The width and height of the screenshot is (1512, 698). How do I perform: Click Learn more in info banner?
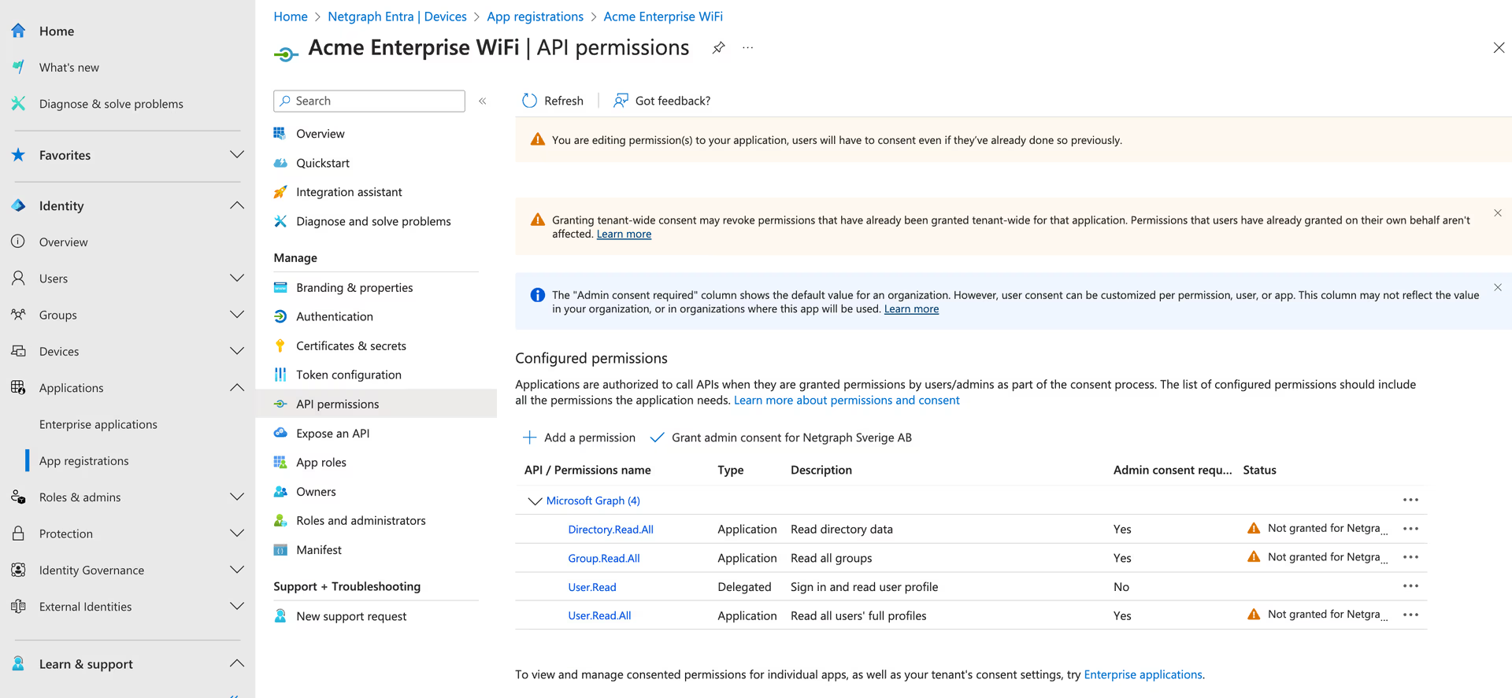pyautogui.click(x=911, y=308)
